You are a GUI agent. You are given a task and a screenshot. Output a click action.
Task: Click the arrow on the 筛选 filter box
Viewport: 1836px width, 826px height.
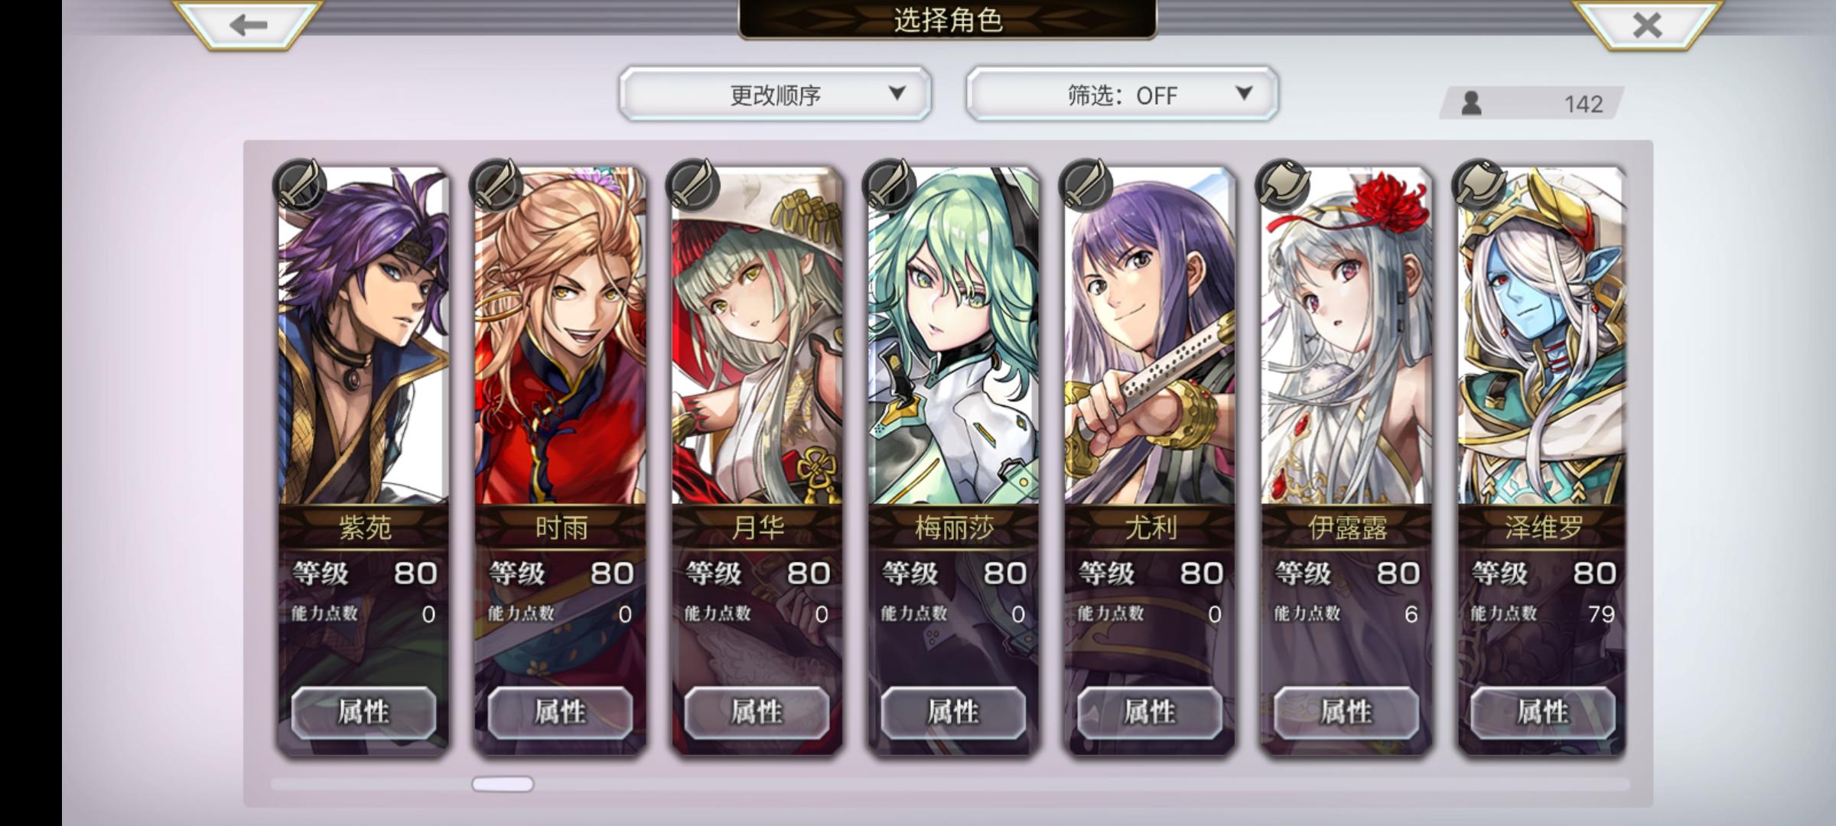click(x=1245, y=93)
